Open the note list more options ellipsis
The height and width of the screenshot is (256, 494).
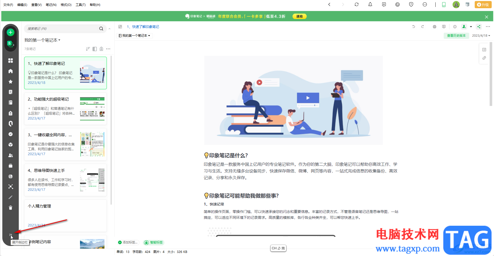point(108,49)
